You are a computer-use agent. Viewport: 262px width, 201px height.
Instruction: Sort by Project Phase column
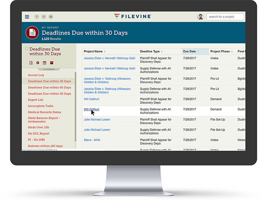tap(221, 51)
